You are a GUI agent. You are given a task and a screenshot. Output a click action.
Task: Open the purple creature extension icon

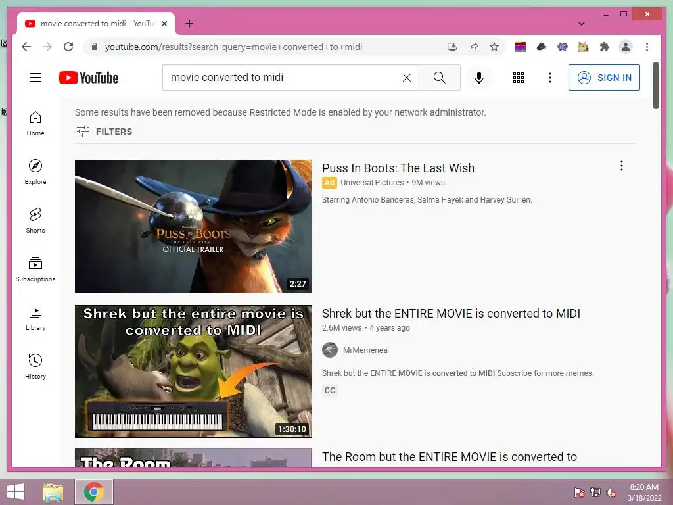pyautogui.click(x=563, y=47)
